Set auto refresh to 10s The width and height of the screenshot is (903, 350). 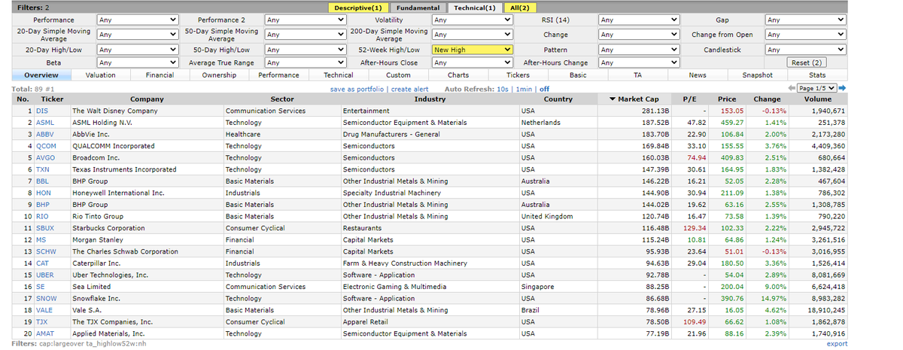[503, 89]
